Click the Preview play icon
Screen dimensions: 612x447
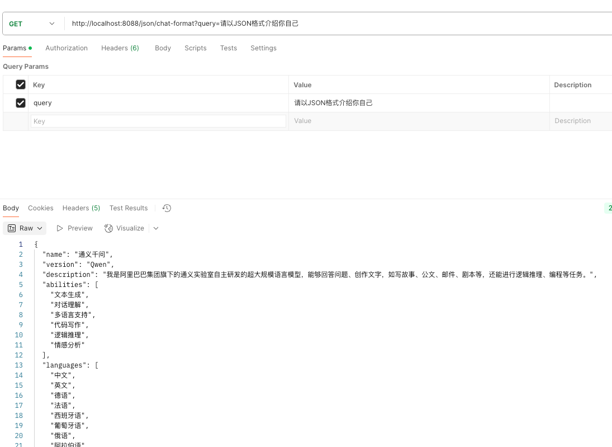[x=60, y=228]
